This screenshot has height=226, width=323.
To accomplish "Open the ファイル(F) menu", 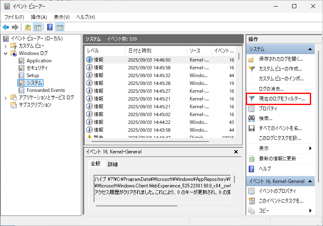I will [x=14, y=17].
